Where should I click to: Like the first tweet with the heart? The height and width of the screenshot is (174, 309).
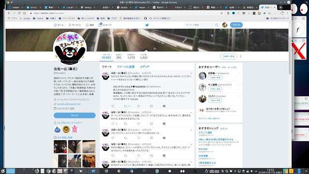139,106
